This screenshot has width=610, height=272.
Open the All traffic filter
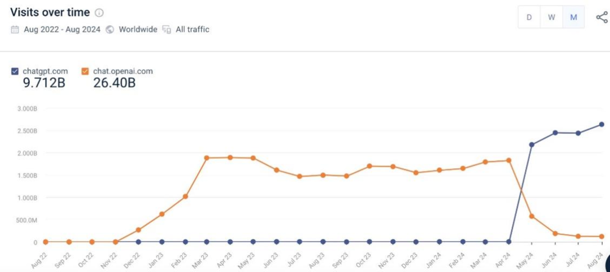pos(192,29)
